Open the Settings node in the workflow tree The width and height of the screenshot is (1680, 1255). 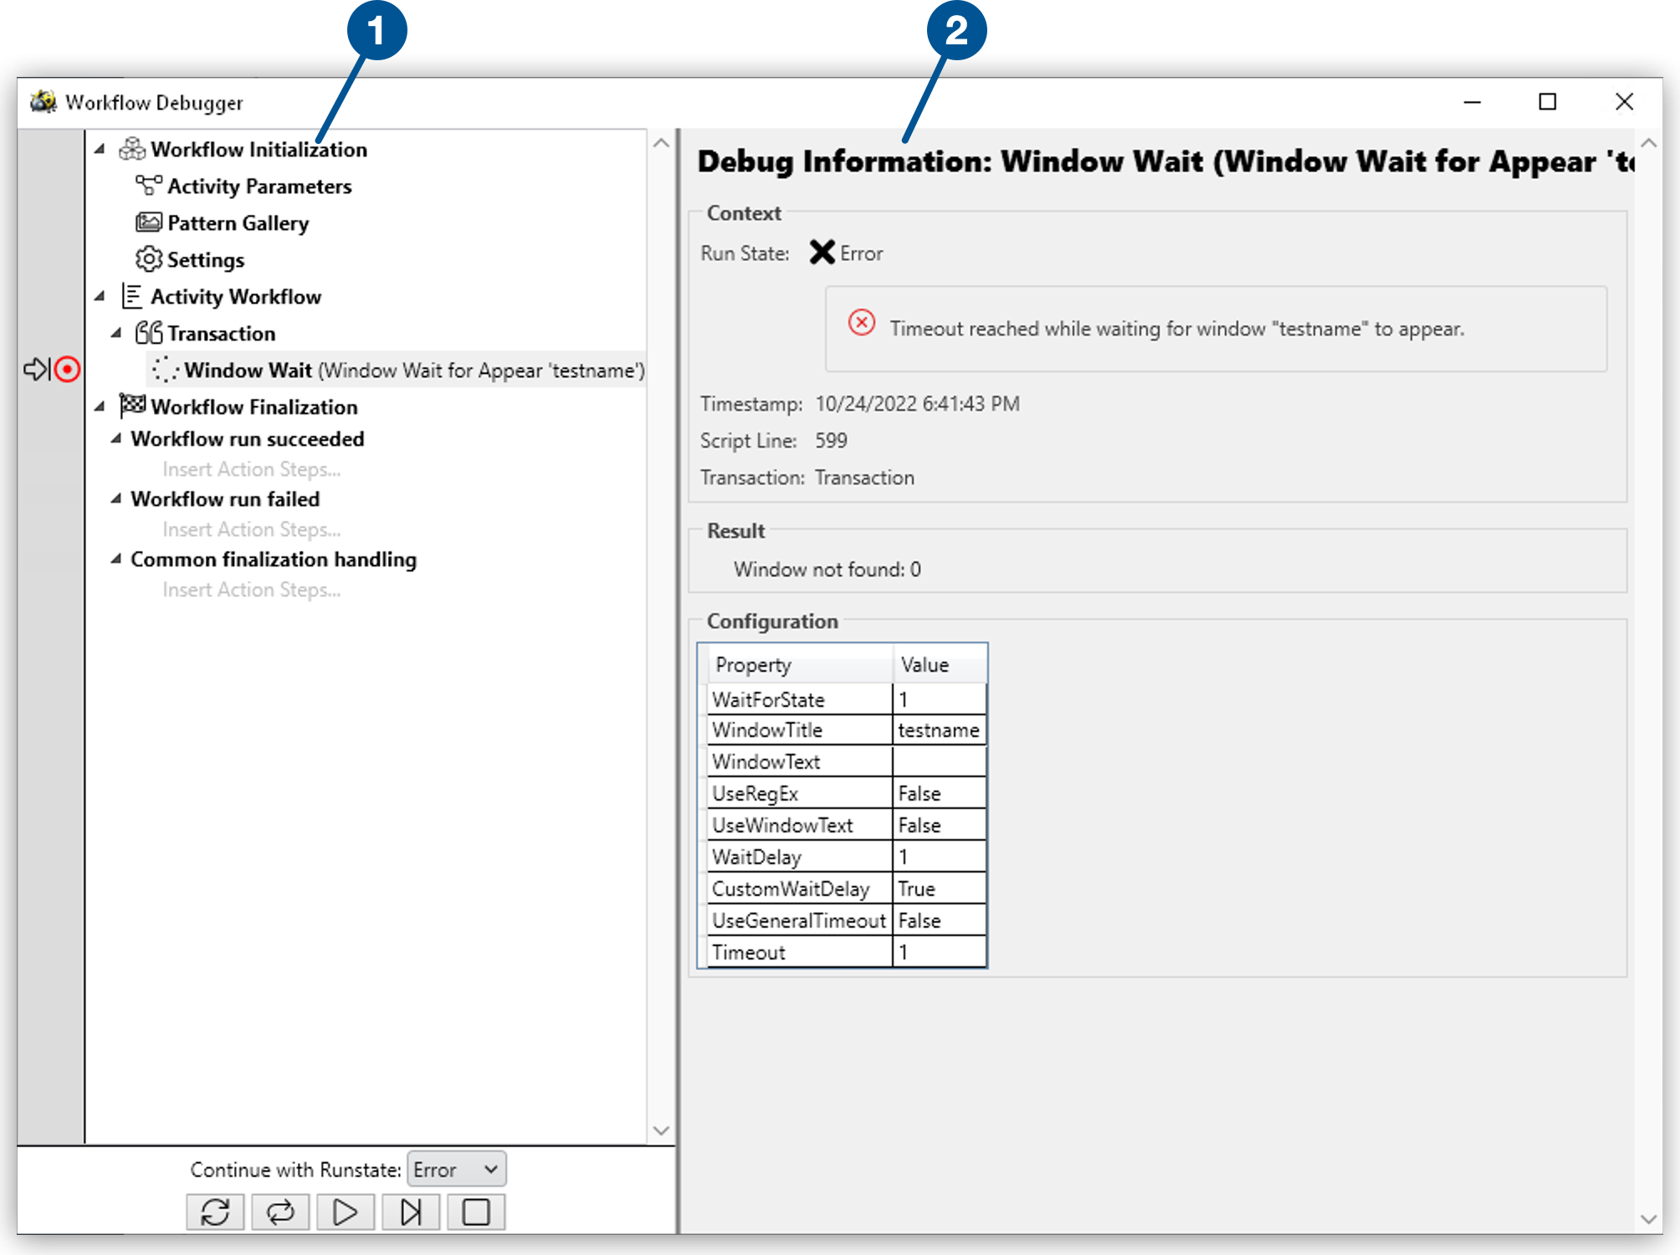(205, 259)
